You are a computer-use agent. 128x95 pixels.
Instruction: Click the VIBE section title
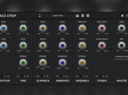[23, 81]
